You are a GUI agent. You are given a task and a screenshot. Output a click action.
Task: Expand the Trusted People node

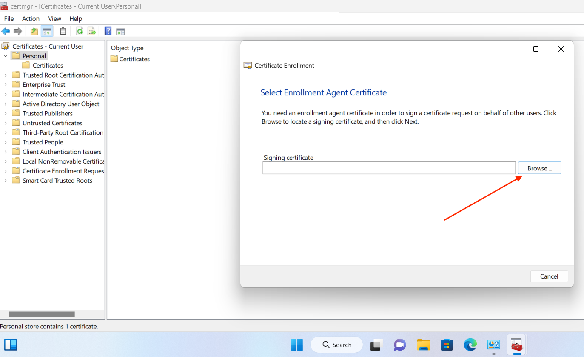6,142
